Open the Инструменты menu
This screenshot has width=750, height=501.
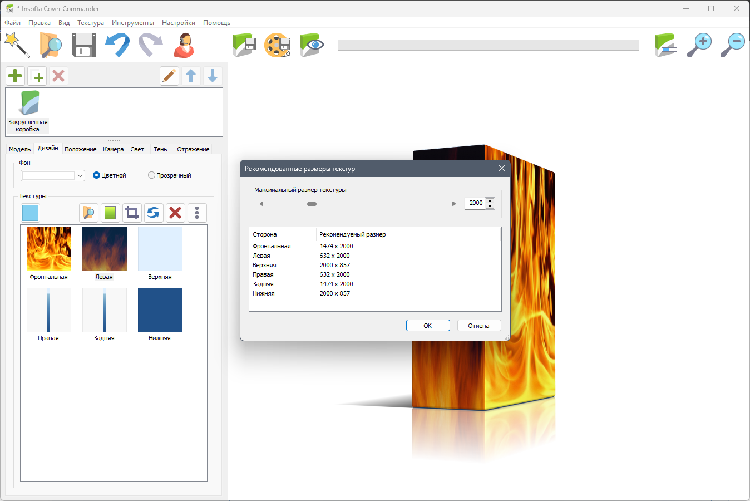(x=133, y=23)
